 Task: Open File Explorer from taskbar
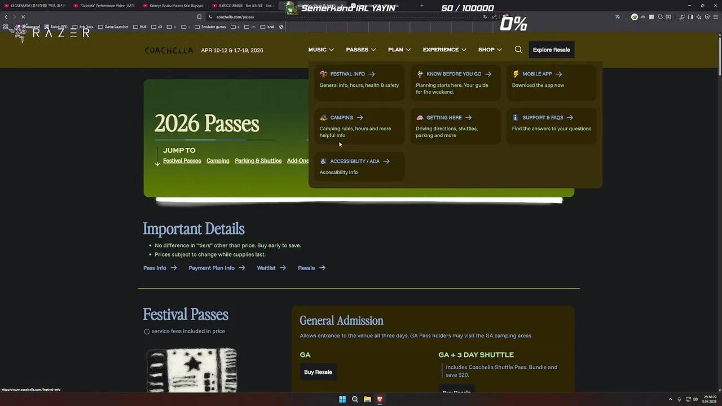(367, 399)
